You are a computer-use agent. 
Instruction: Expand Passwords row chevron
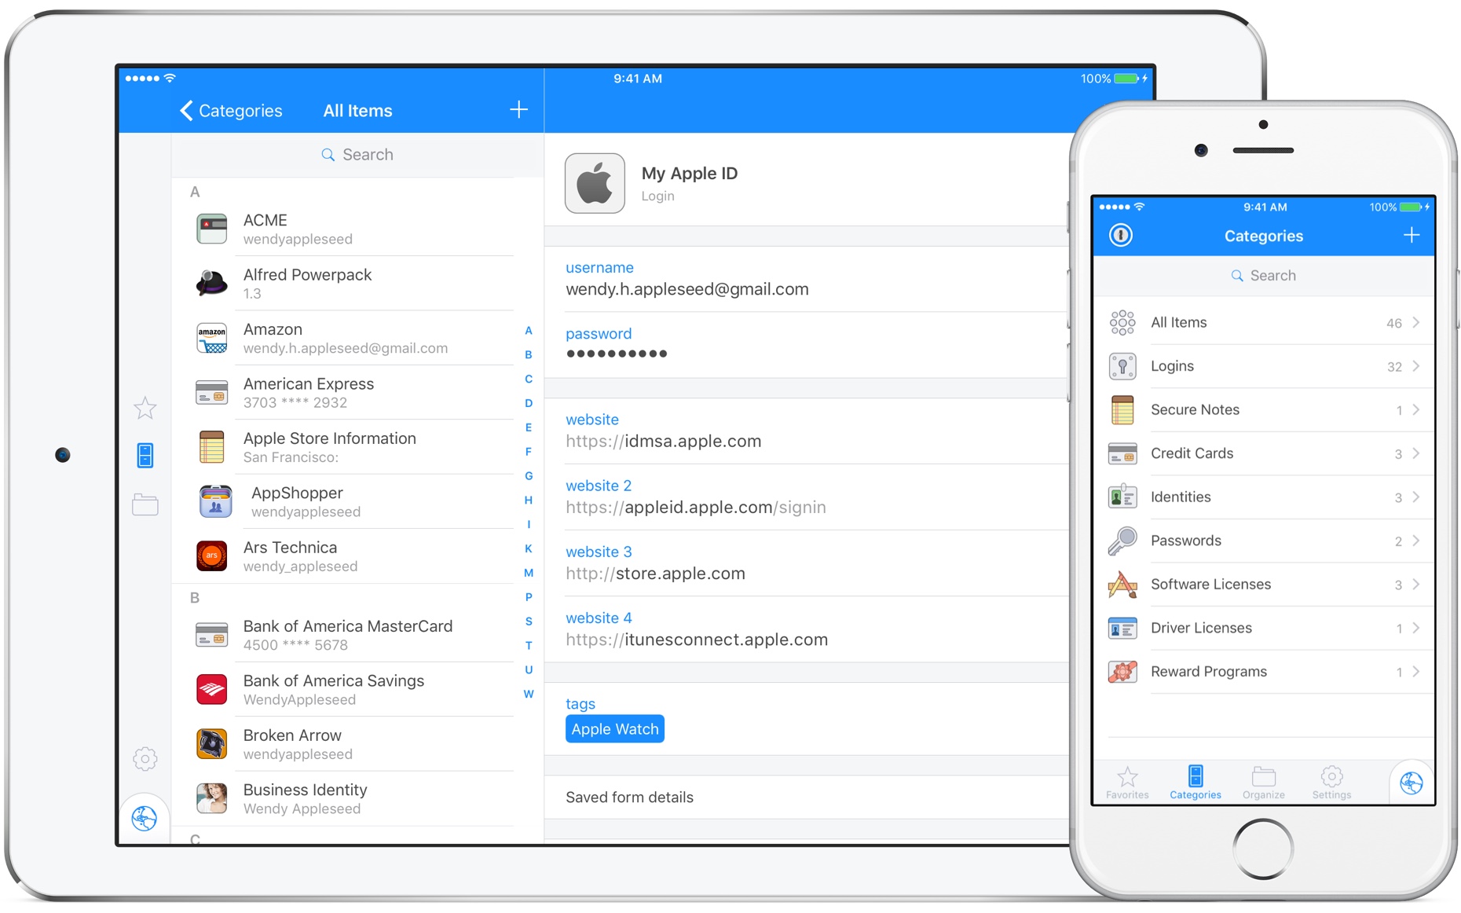click(1416, 541)
